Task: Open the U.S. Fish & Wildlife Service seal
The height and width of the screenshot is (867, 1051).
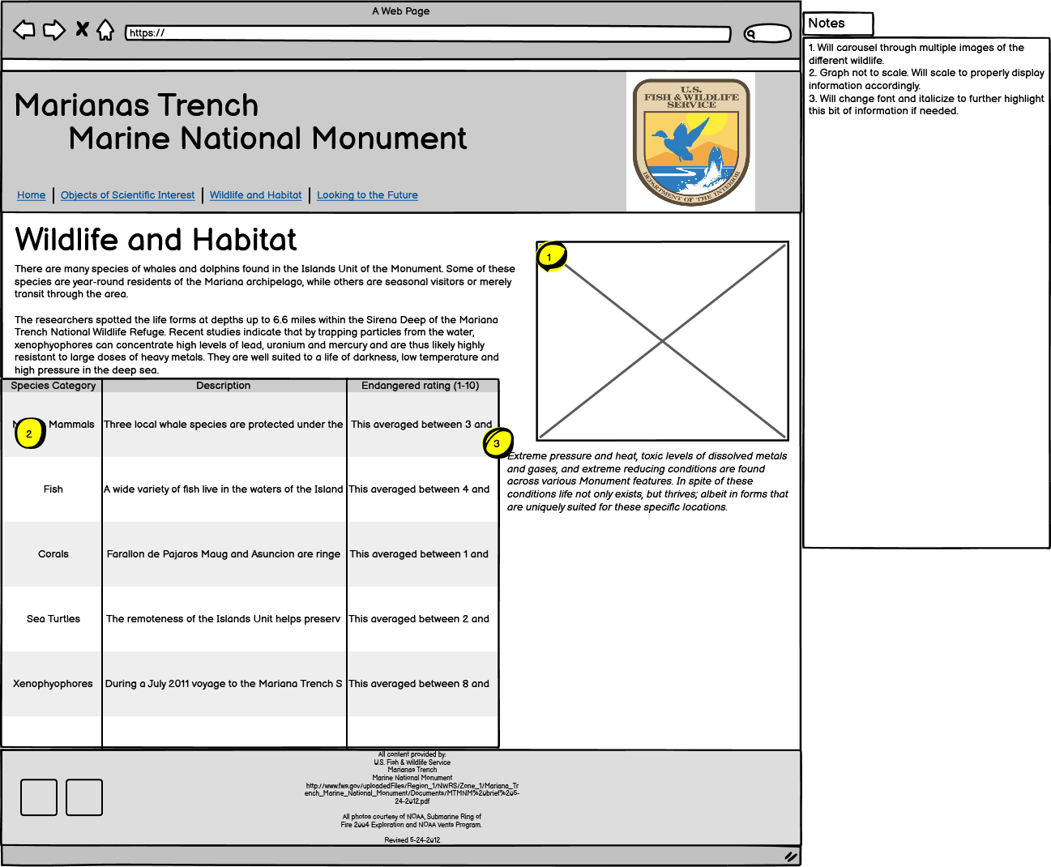Action: pyautogui.click(x=690, y=141)
